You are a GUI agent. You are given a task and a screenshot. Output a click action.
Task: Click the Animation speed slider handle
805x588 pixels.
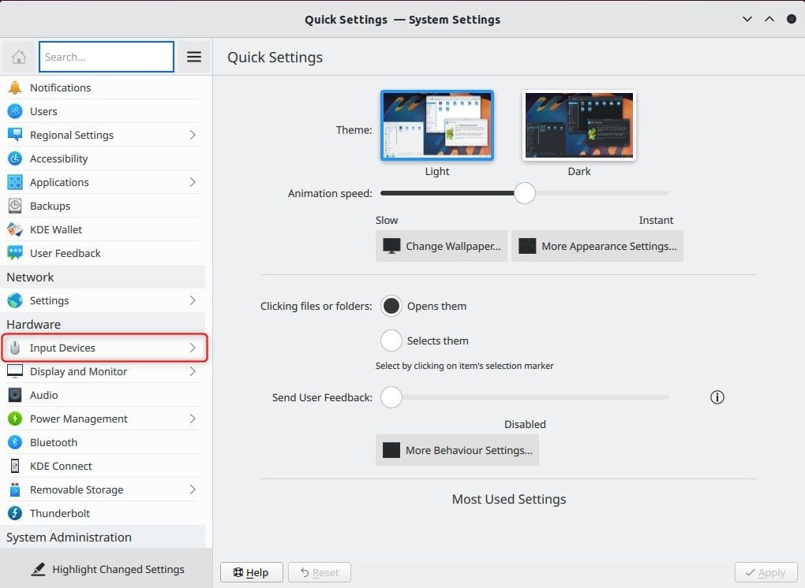click(x=525, y=193)
